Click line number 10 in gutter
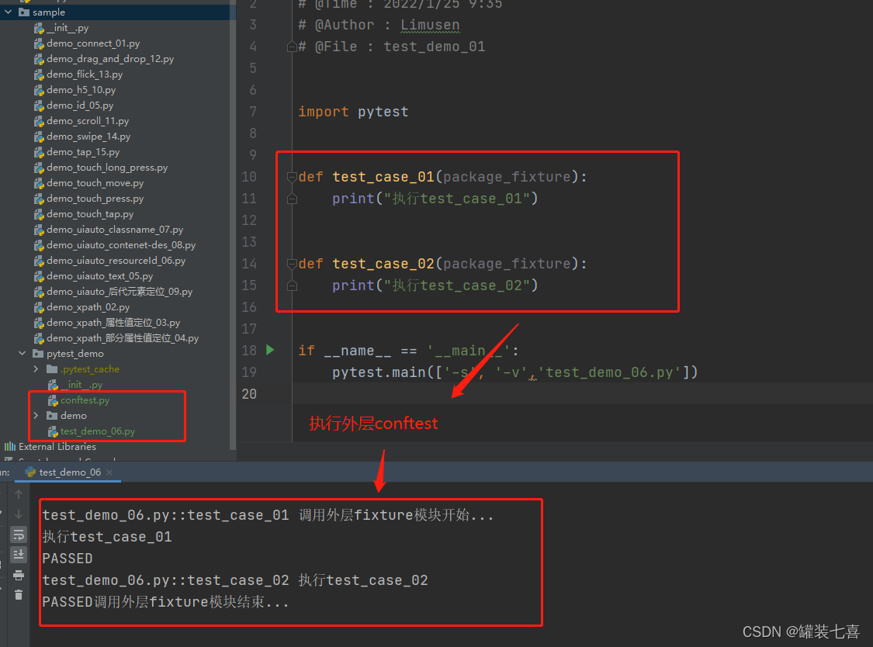 point(249,177)
